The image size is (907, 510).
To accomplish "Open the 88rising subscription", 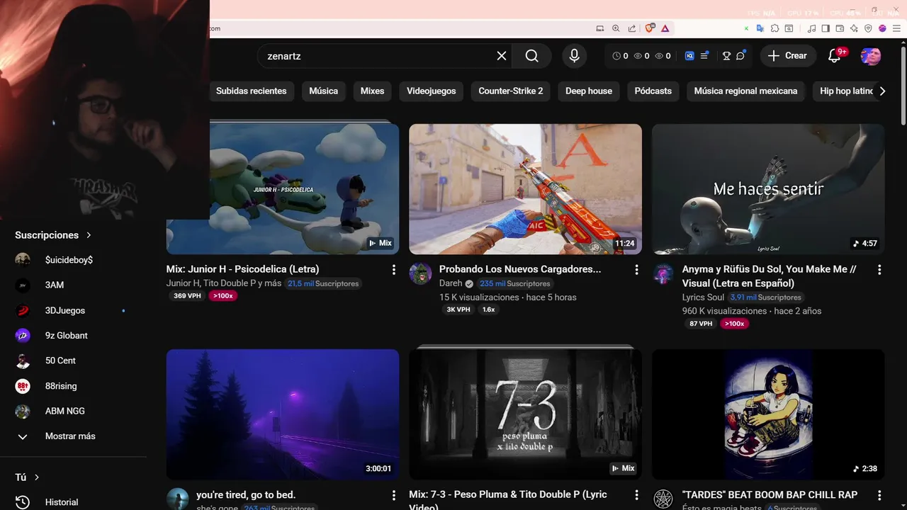I will coord(74,386).
